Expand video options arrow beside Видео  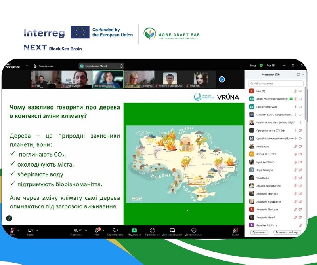[x=37, y=229]
